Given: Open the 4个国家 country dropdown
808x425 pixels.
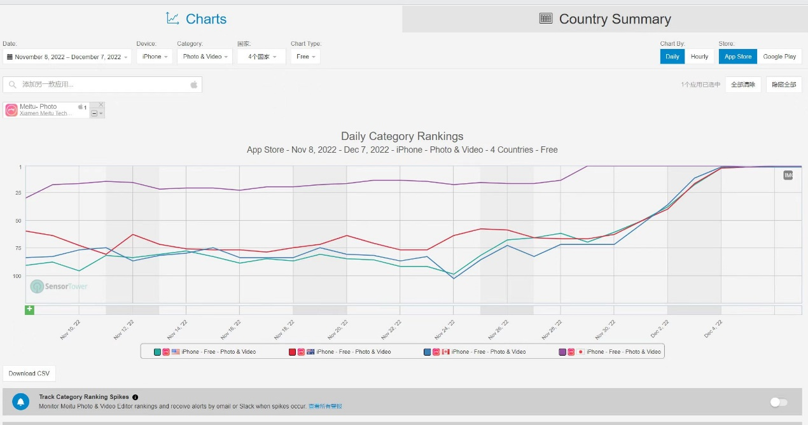Looking at the screenshot, I should tap(261, 57).
